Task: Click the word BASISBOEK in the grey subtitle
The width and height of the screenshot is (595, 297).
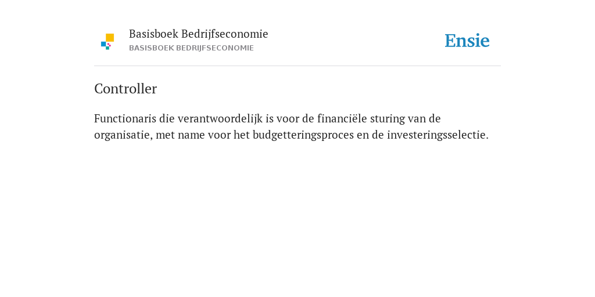Action: (152, 48)
